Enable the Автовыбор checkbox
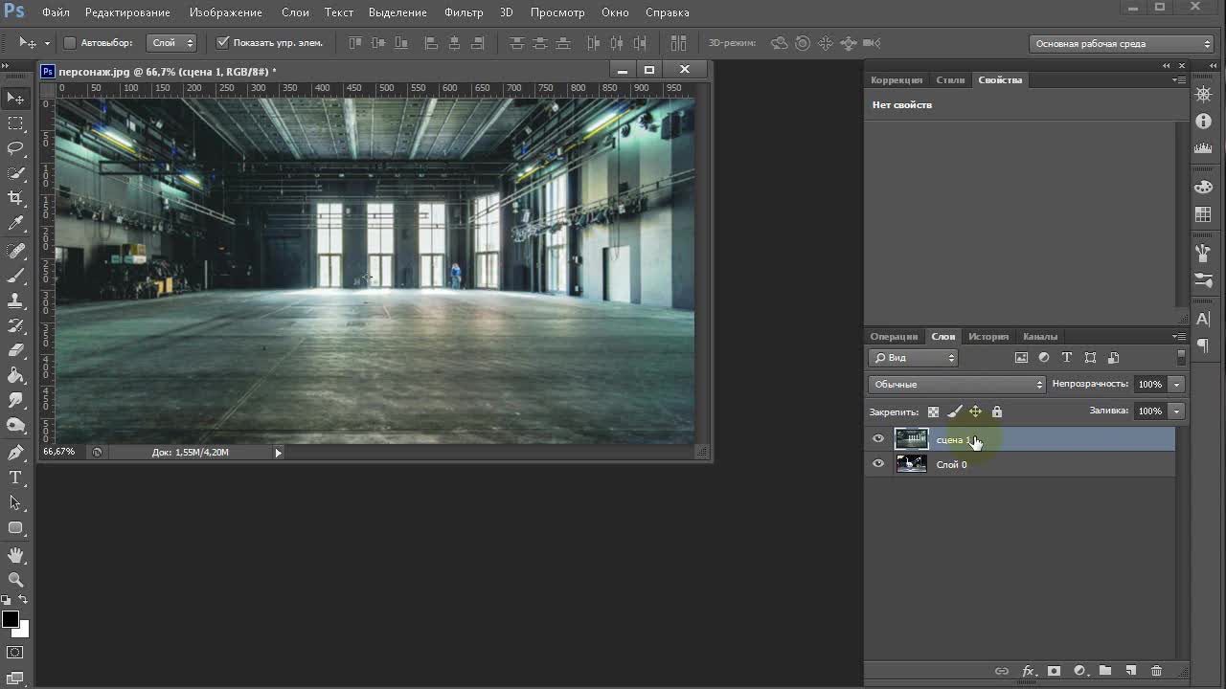This screenshot has height=689, width=1226. tap(70, 43)
